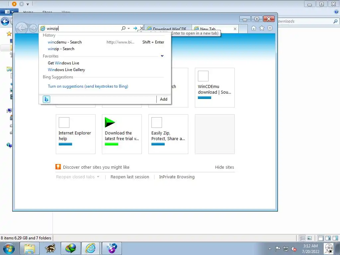This screenshot has width=340, height=255.
Task: Open the Explorer quick access toolbar dropdown arrow
Action: coord(28,4)
